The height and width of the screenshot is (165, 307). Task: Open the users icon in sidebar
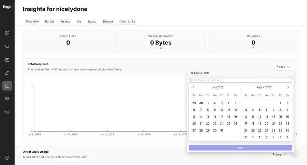pos(7,73)
